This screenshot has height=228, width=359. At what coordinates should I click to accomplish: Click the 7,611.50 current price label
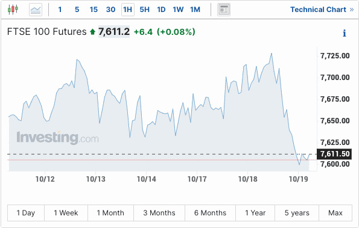(335, 154)
